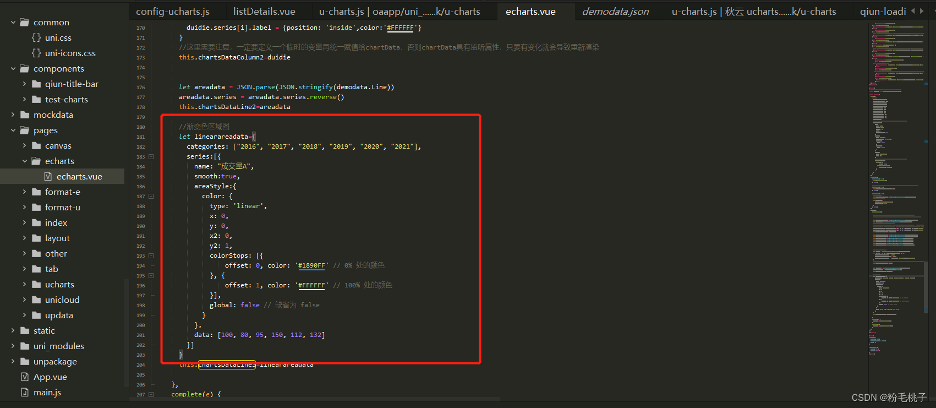This screenshot has height=408, width=936.
Task: Collapse the pages folder chevron
Action: pyautogui.click(x=13, y=130)
